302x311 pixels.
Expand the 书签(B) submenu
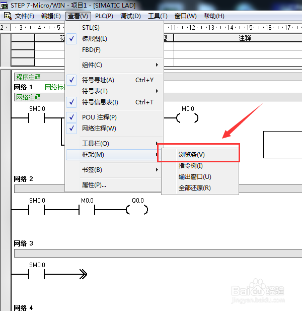point(114,169)
